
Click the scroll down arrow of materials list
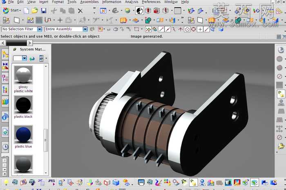click(x=46, y=173)
